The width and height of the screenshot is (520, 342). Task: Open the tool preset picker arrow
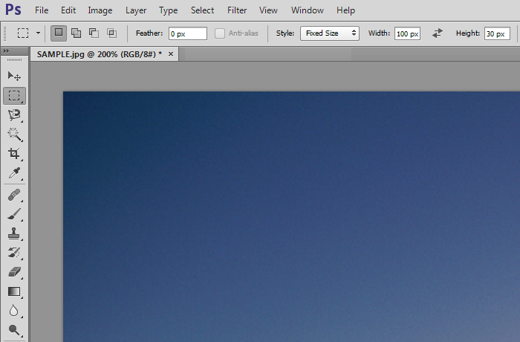pyautogui.click(x=38, y=33)
